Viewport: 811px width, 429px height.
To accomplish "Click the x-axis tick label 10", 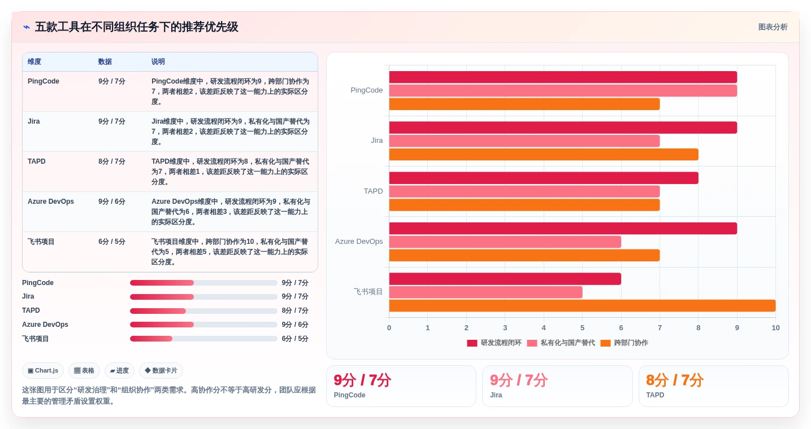I will click(775, 328).
